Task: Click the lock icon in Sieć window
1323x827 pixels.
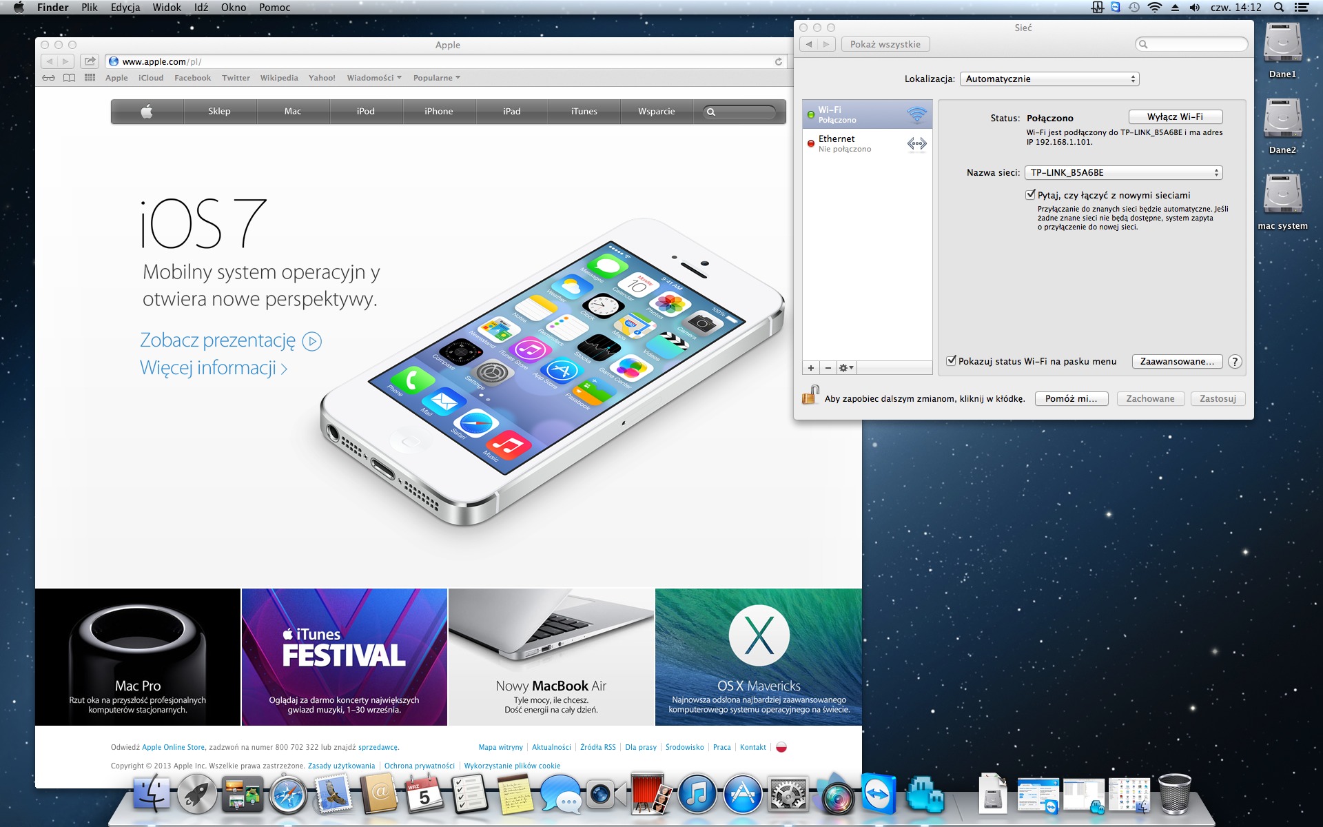Action: click(x=810, y=395)
